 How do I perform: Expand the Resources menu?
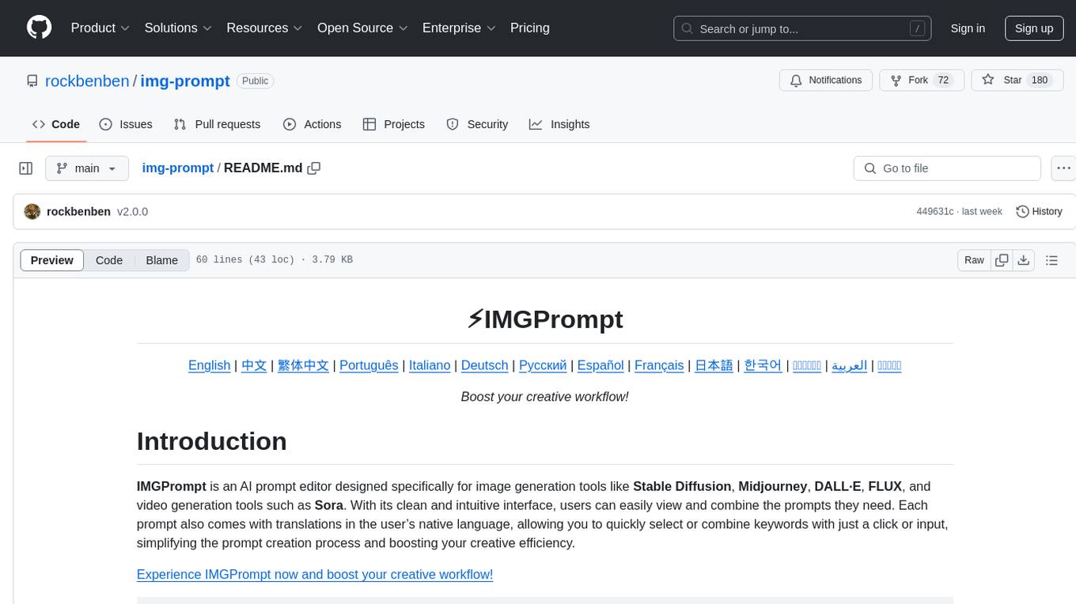tap(264, 28)
